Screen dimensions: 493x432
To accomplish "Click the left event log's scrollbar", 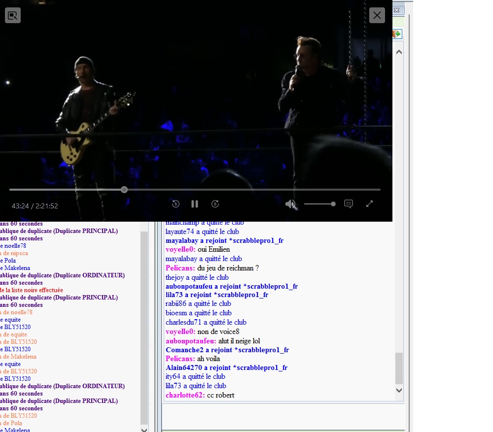I will [144, 325].
